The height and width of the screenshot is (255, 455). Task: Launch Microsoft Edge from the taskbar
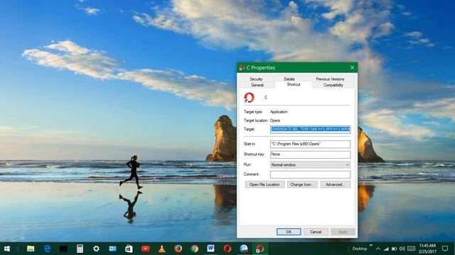[x=47, y=249]
